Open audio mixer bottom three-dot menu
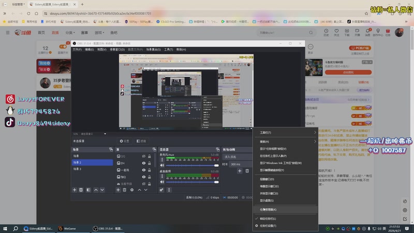The height and width of the screenshot is (233, 414). [x=169, y=190]
